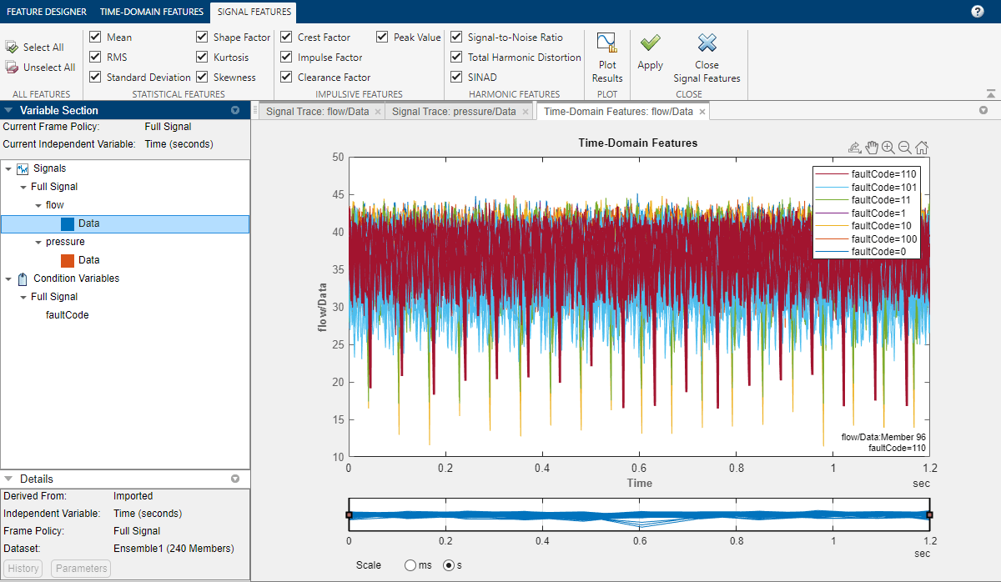Screen dimensions: 1001x582
Task: Restore plot view with home icon
Action: [x=921, y=148]
